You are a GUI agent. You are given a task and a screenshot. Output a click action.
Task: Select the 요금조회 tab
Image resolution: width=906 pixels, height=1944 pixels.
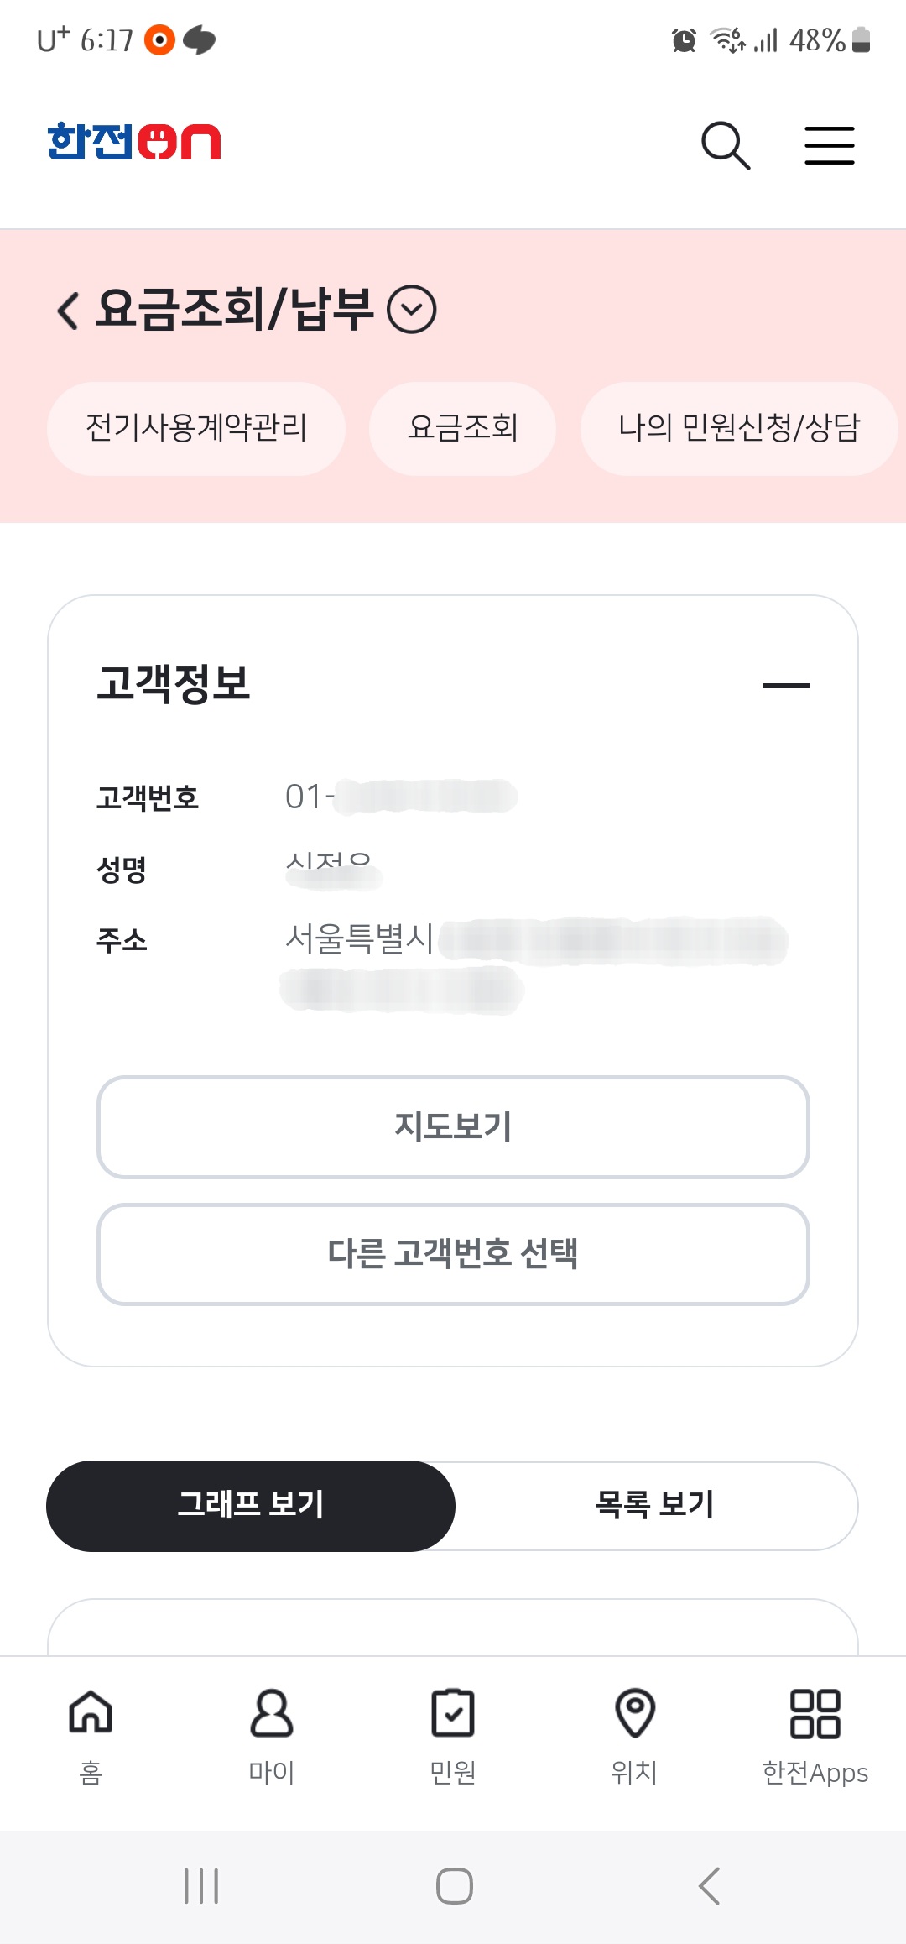(x=462, y=428)
